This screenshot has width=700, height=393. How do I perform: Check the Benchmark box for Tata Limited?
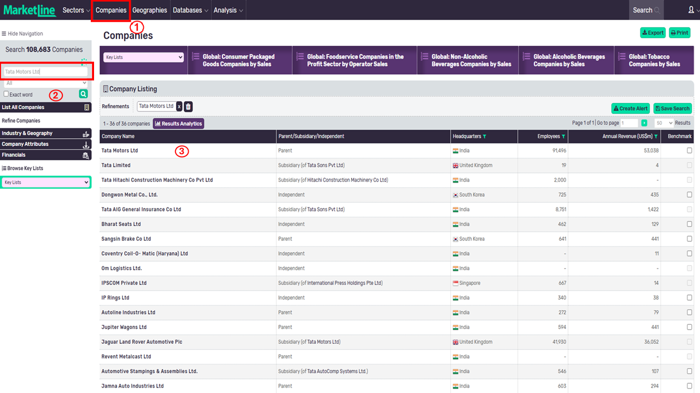tap(690, 165)
